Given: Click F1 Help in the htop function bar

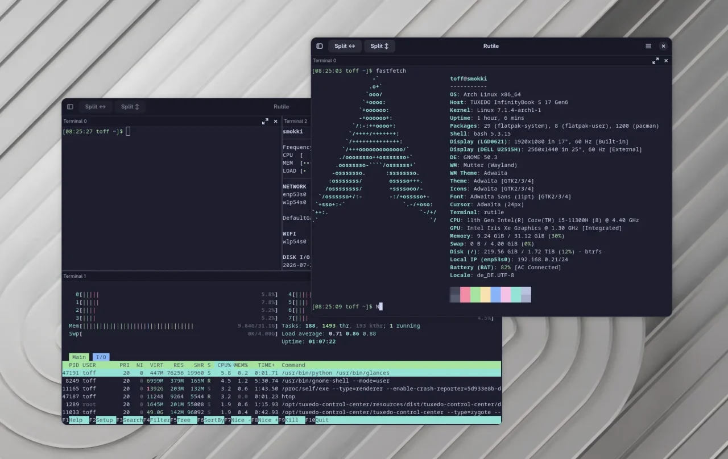Looking at the screenshot, I should [x=76, y=420].
